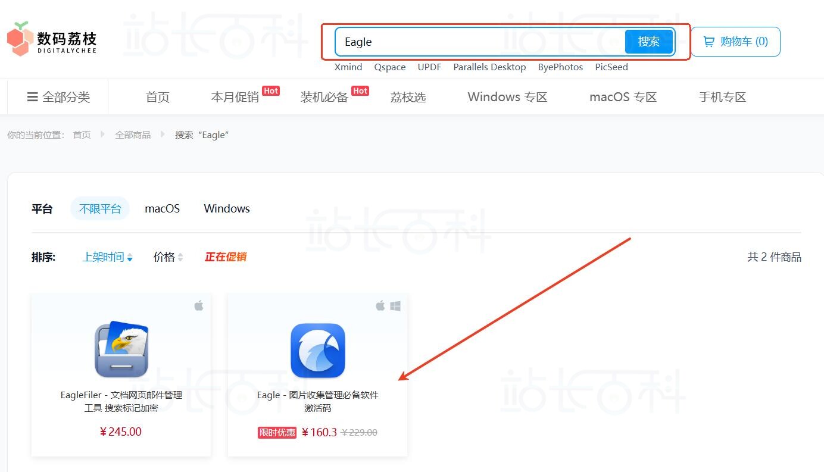Image resolution: width=824 pixels, height=472 pixels.
Task: Select the 不限平台 platform filter
Action: [x=100, y=208]
